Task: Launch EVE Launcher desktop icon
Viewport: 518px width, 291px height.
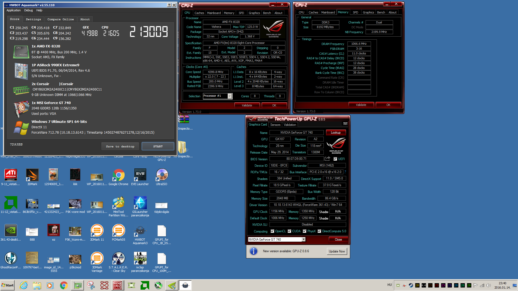Action: pyautogui.click(x=140, y=177)
